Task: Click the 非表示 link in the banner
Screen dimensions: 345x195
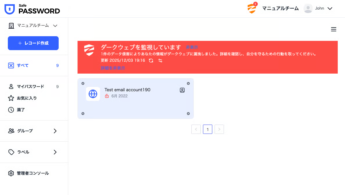Action: [x=192, y=47]
